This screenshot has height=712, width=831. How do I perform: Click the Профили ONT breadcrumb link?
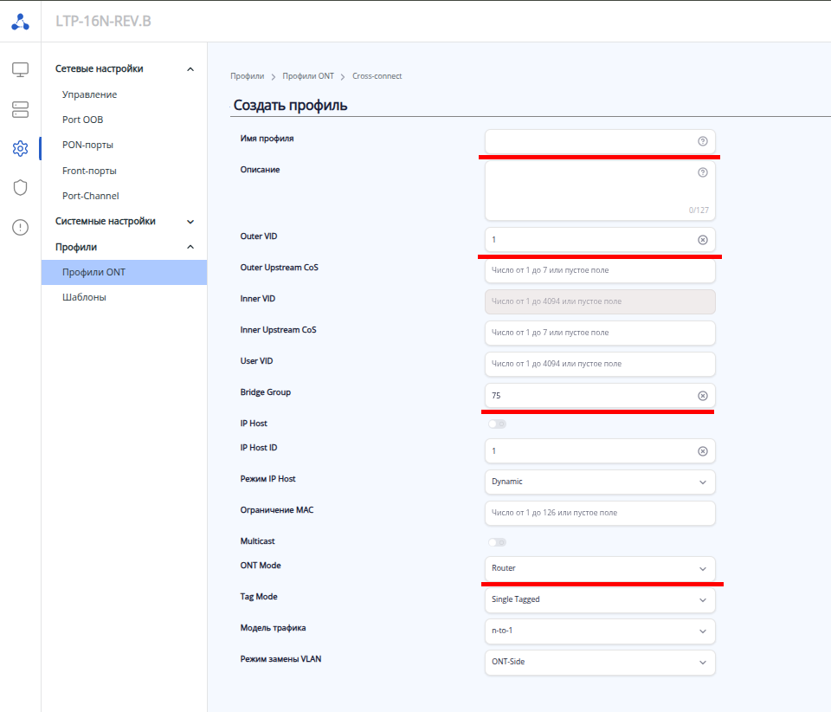307,76
